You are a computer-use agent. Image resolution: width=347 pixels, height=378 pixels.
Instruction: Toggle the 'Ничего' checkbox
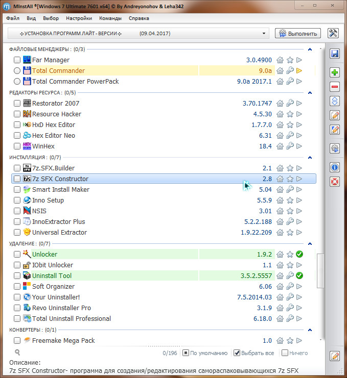[285, 353]
